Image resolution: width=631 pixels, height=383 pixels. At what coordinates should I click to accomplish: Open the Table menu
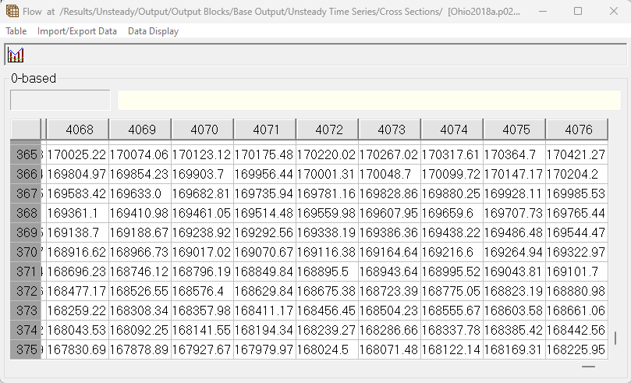(x=16, y=31)
